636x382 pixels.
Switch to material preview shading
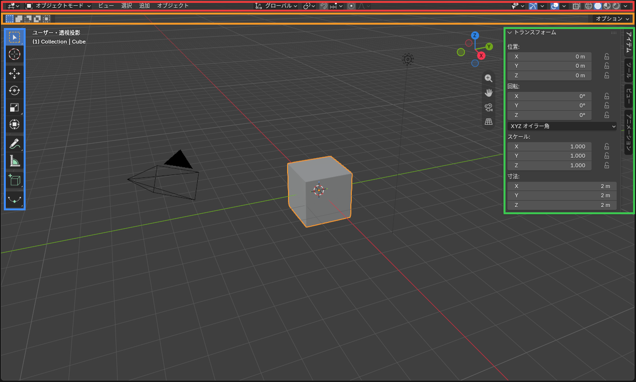607,6
